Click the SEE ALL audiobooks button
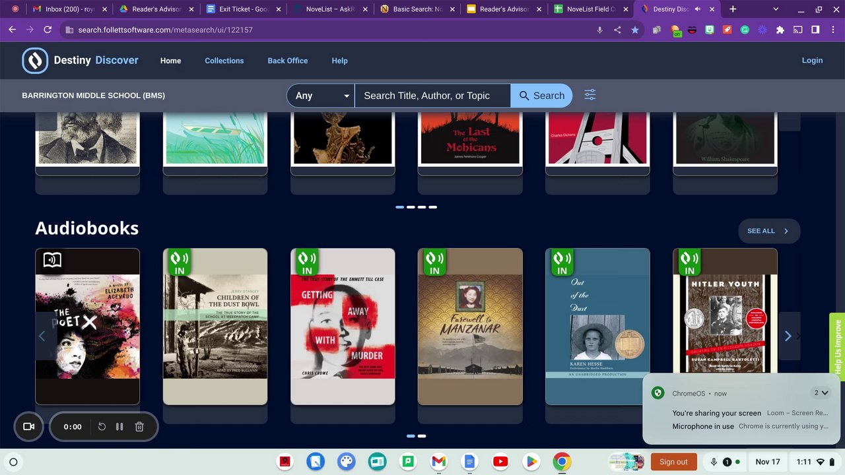The width and height of the screenshot is (845, 475). point(769,231)
